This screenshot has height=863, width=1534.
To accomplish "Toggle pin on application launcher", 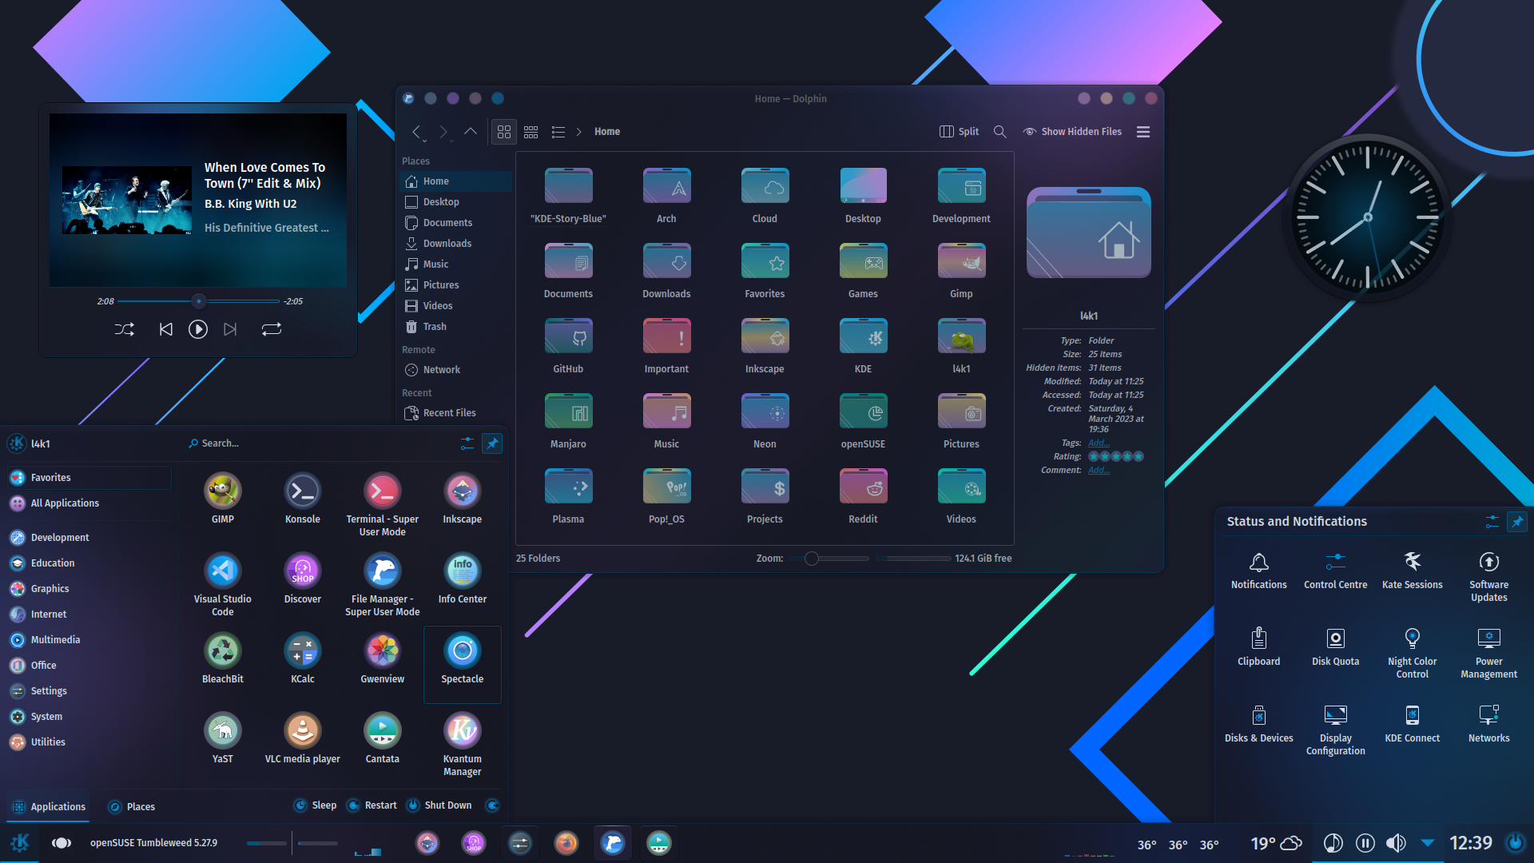I will (x=492, y=443).
